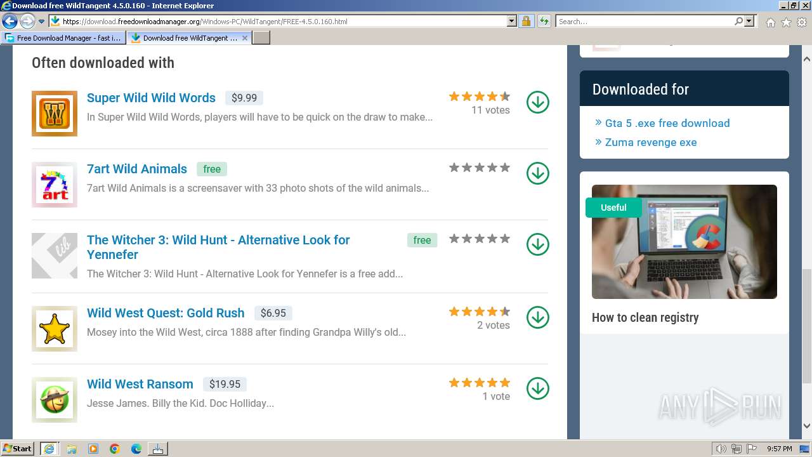The height and width of the screenshot is (457, 812).
Task: Click the network tray icon
Action: [737, 449]
